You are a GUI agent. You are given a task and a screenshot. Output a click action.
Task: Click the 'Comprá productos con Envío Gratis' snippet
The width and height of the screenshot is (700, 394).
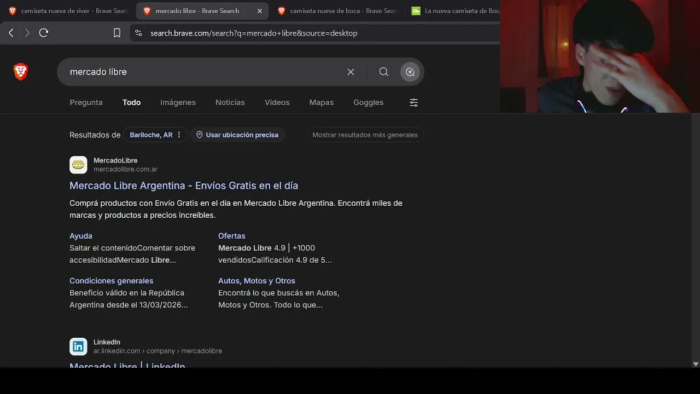pos(236,209)
